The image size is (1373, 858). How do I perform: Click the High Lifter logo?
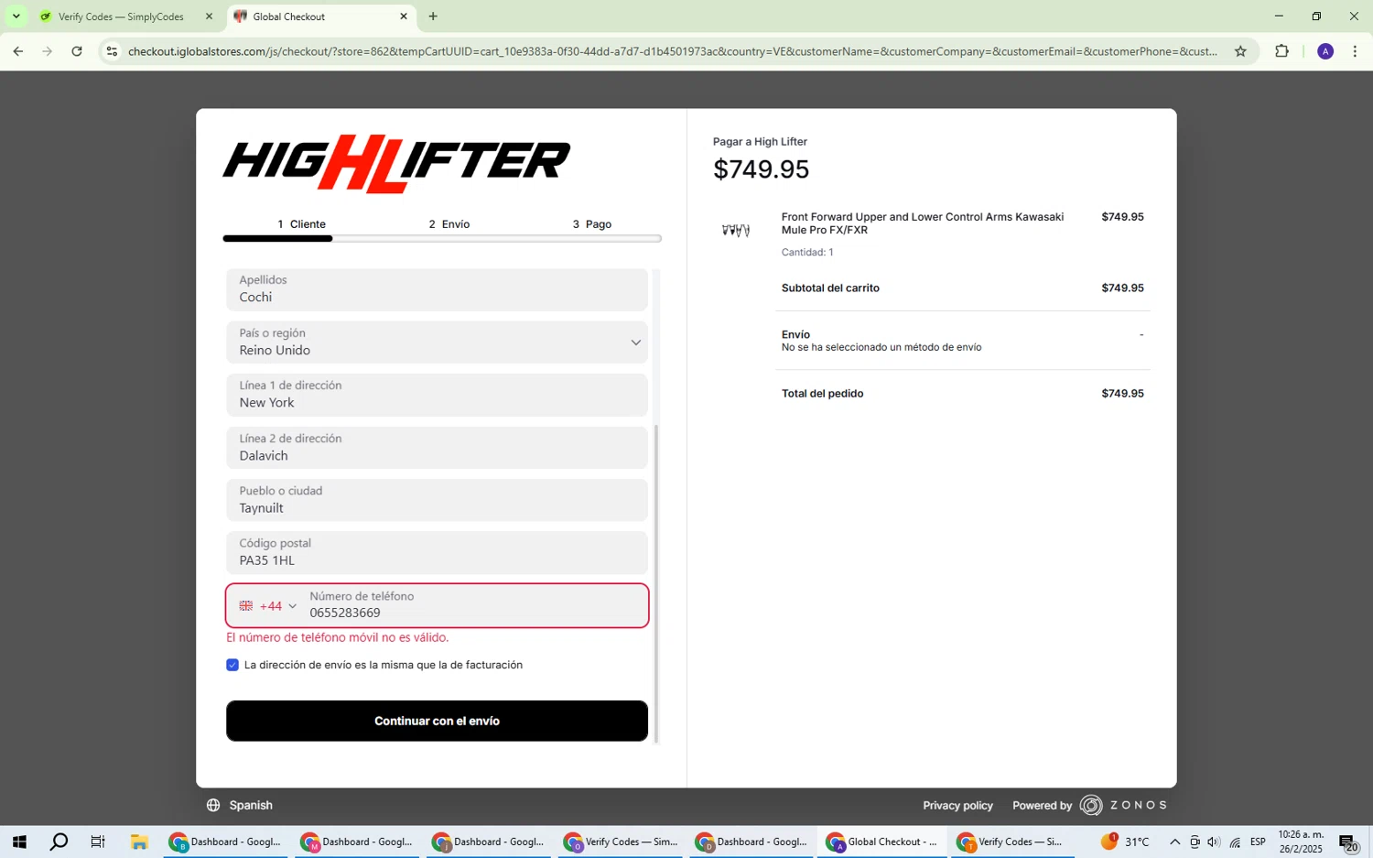point(396,164)
